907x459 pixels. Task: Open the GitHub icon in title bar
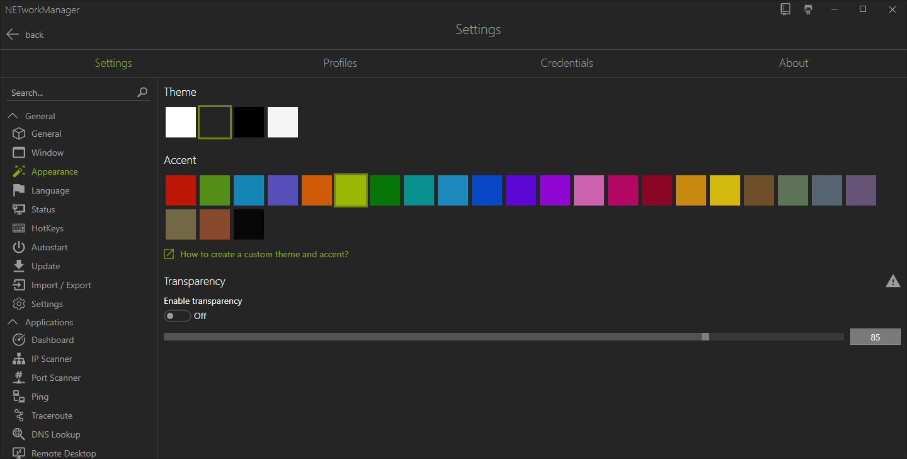(808, 9)
